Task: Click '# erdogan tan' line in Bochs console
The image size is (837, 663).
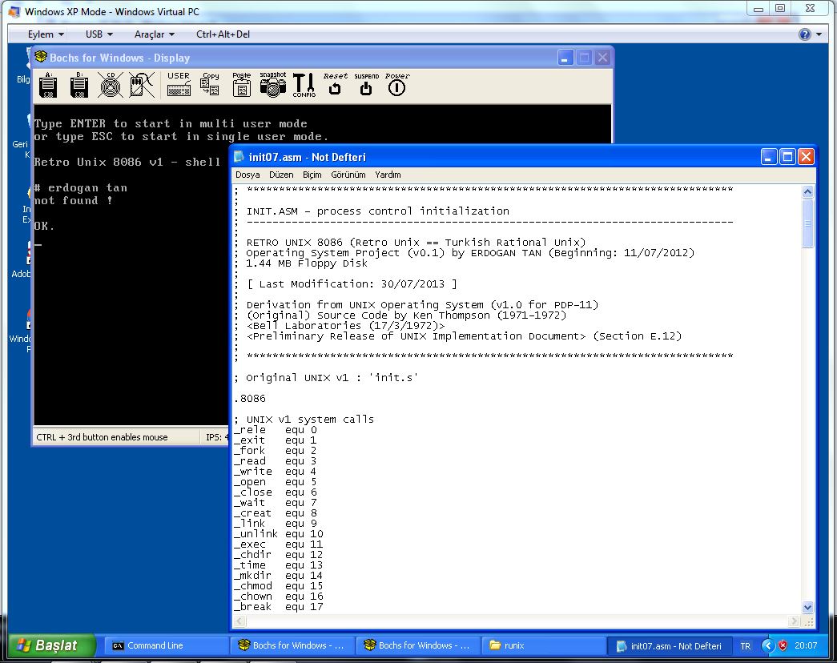Action: (81, 188)
